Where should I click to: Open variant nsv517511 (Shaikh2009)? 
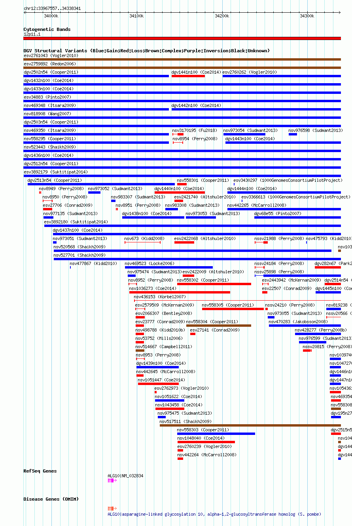click(185, 421)
